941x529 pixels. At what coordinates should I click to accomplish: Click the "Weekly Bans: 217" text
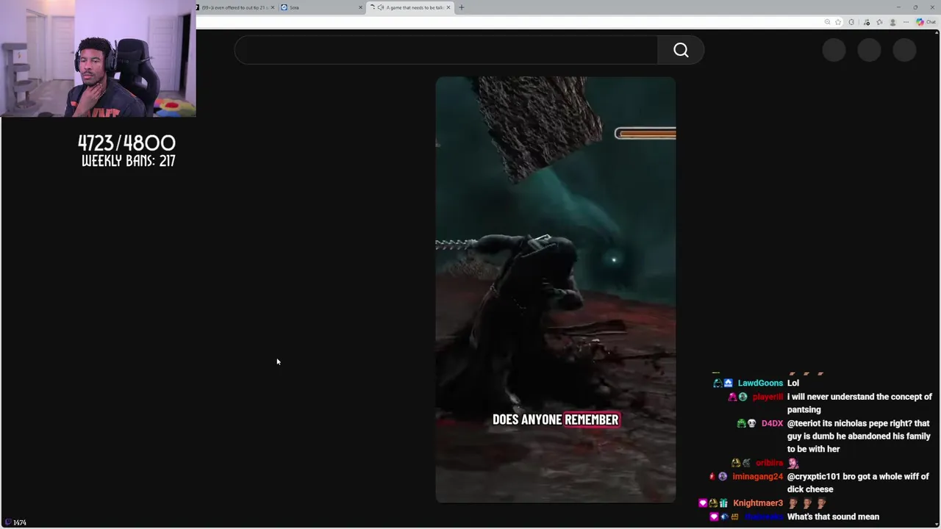pos(129,161)
